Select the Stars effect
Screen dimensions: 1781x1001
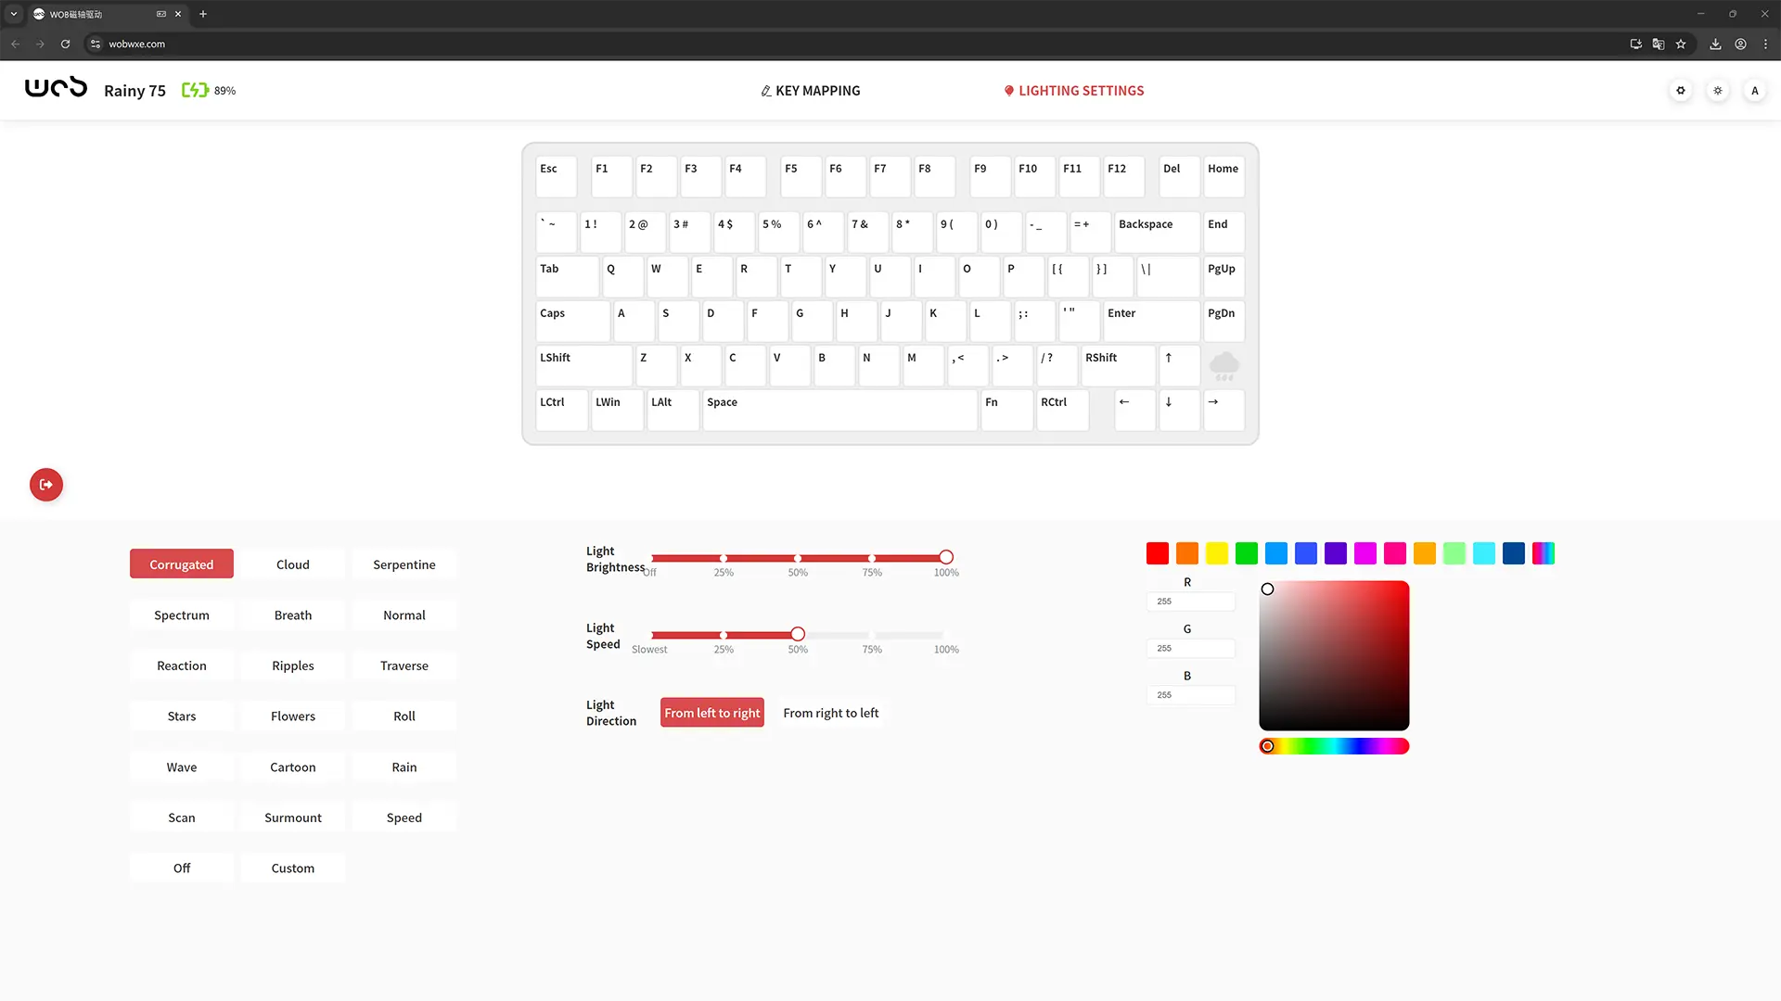click(x=182, y=716)
